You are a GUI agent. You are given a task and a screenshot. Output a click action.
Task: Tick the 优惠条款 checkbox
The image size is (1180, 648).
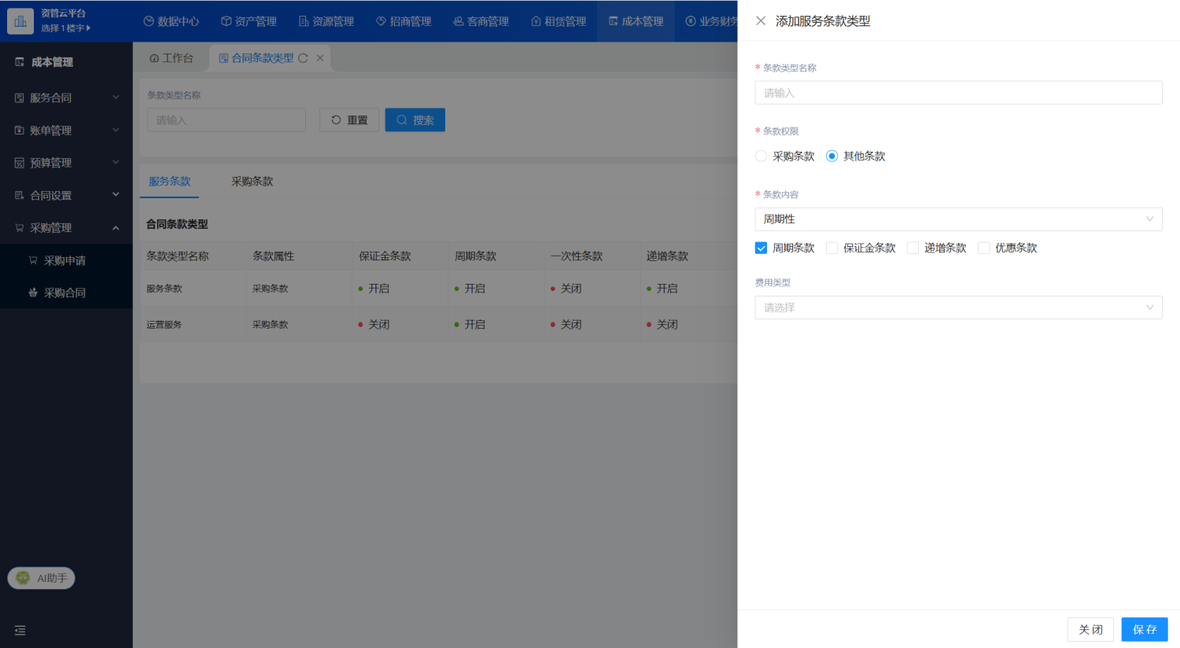click(983, 248)
